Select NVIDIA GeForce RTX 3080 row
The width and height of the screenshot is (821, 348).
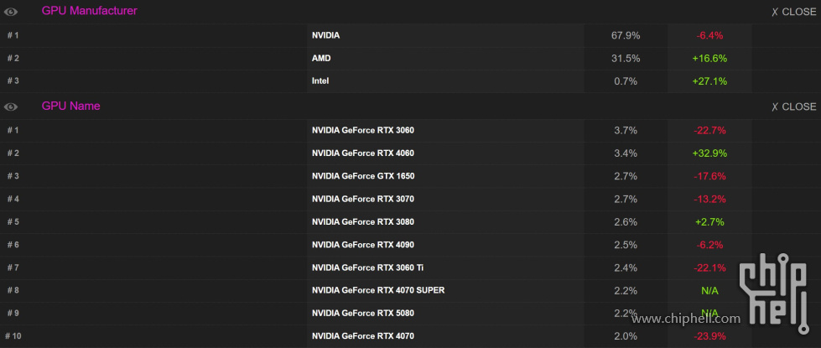(x=411, y=222)
